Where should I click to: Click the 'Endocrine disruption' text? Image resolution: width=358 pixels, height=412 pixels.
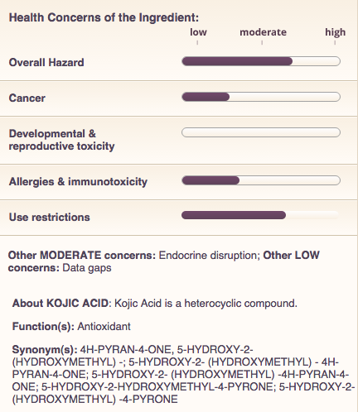coord(210,255)
